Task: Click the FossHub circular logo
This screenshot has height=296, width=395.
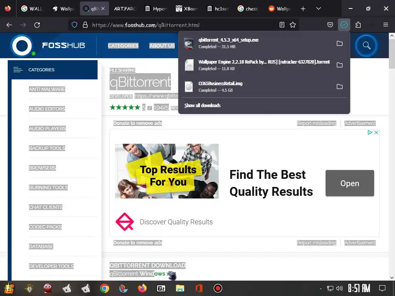Action: [22, 45]
